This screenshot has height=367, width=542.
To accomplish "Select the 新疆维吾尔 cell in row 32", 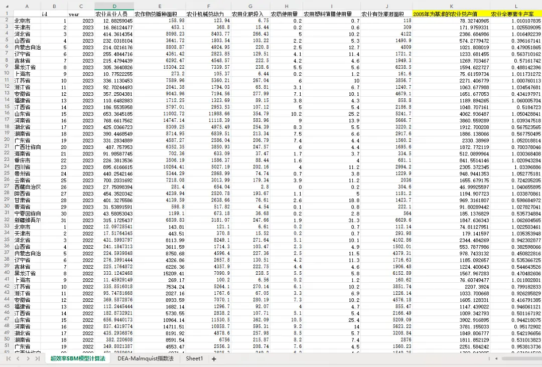I will 27,220.
